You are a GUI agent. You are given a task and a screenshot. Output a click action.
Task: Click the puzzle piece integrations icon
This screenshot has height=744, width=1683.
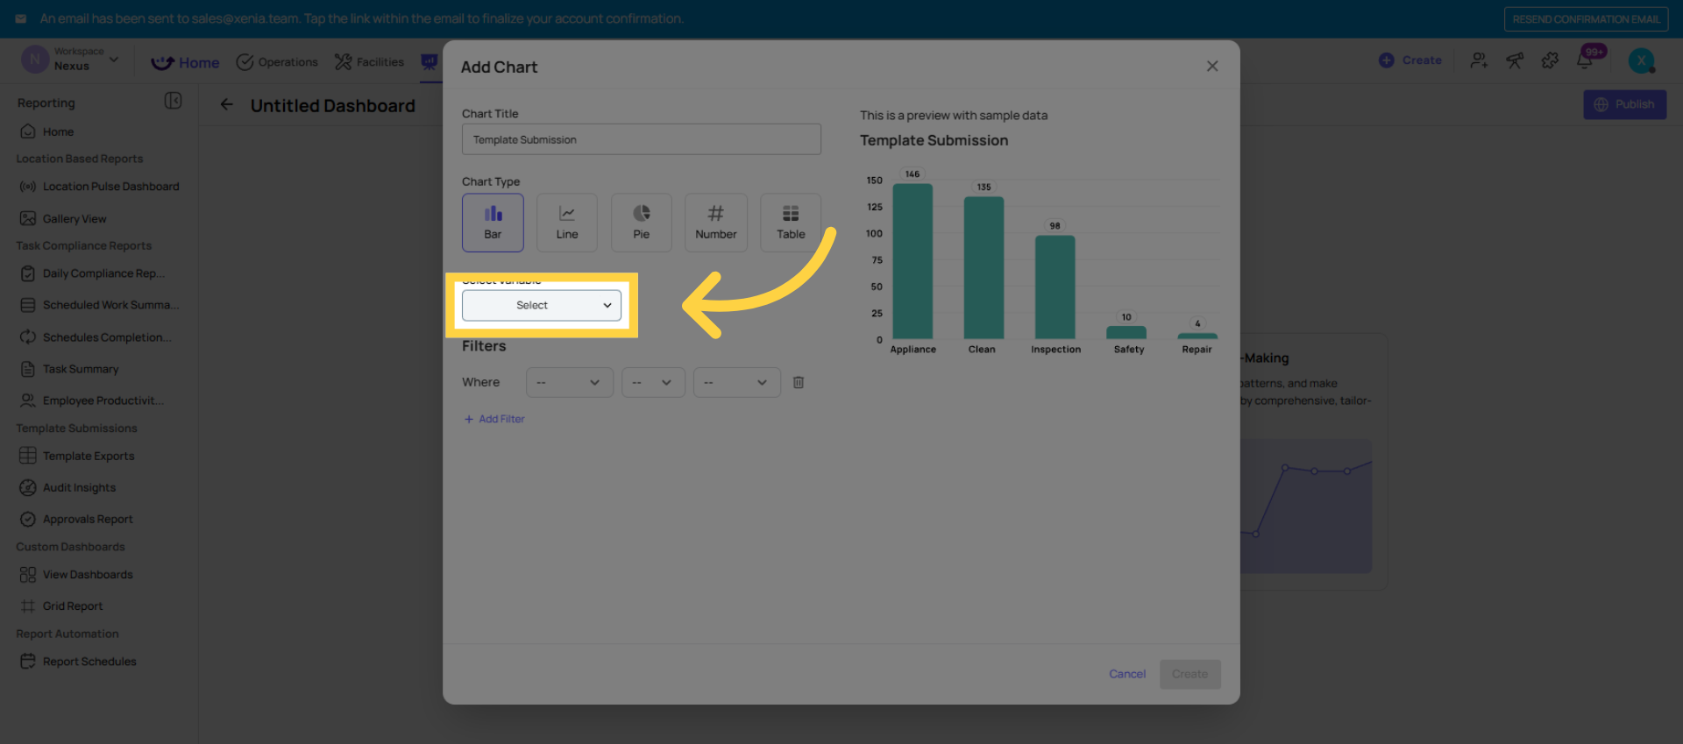point(1550,60)
